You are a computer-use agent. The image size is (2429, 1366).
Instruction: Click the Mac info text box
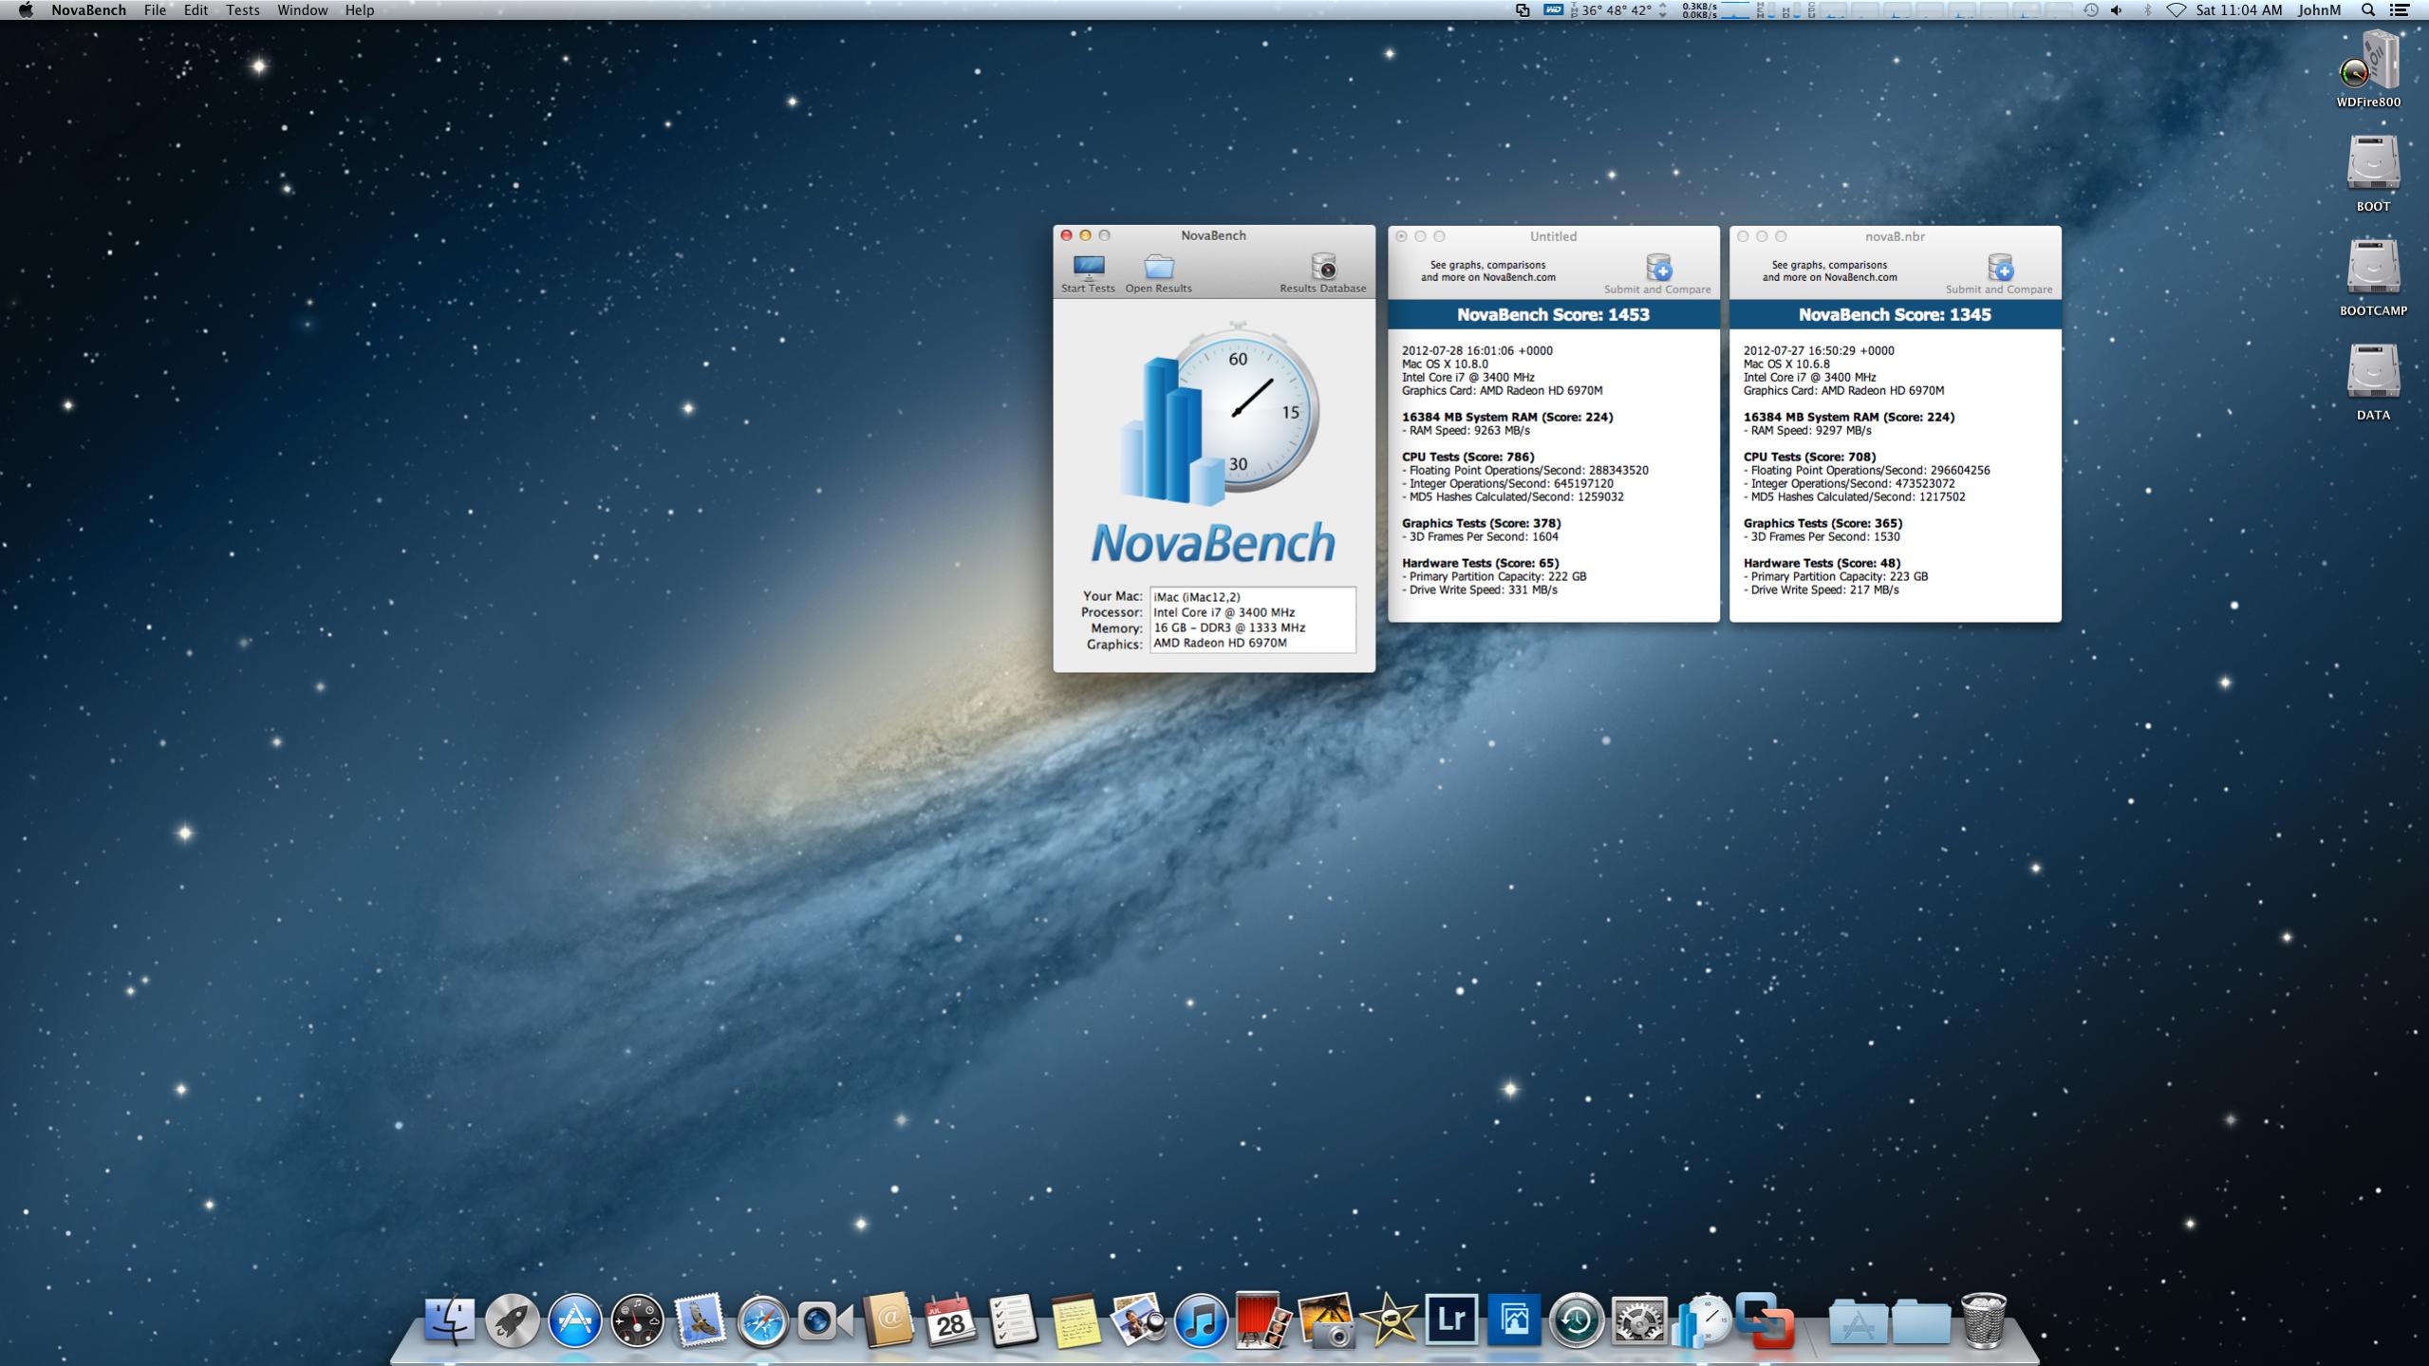1253,619
